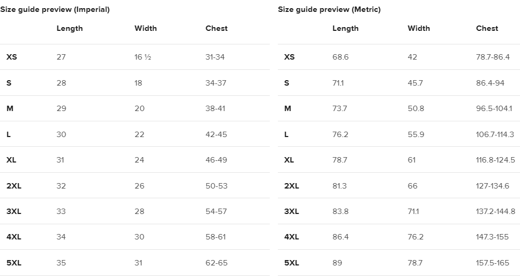Viewport: 520px width, 279px height.
Task: Select the 34 length value for 4XL
Action: click(61, 237)
